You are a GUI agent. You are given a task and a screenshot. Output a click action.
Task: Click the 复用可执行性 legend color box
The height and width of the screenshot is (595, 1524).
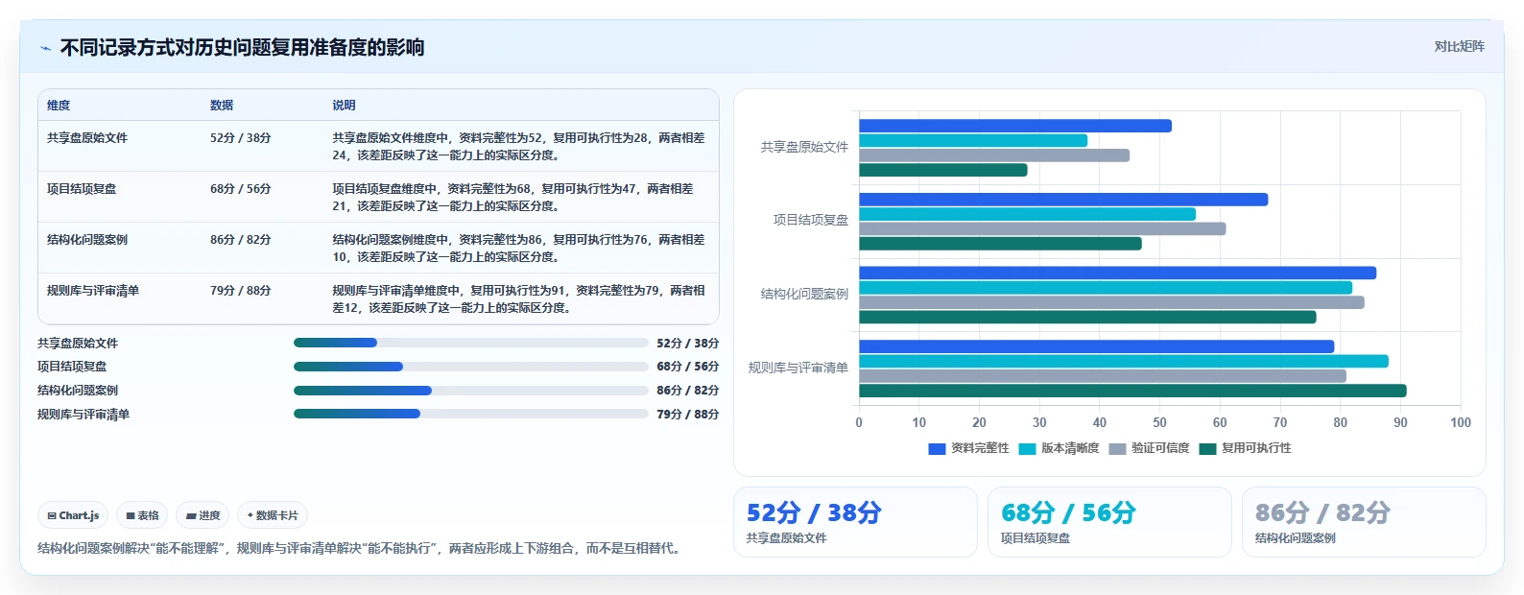coord(1207,448)
